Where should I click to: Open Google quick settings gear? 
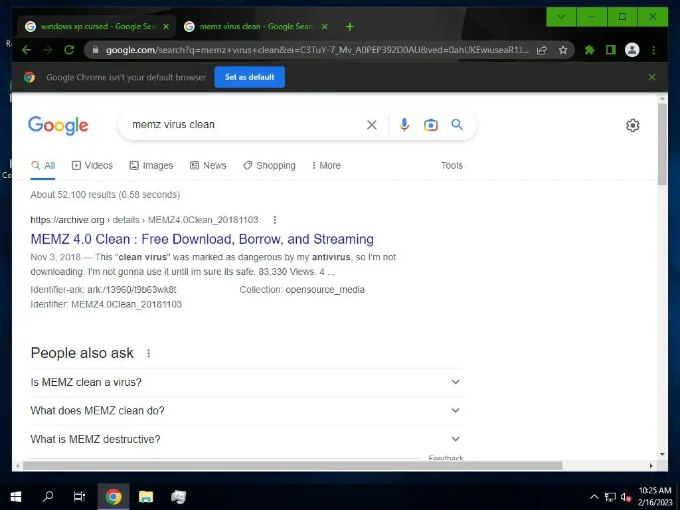coord(633,126)
